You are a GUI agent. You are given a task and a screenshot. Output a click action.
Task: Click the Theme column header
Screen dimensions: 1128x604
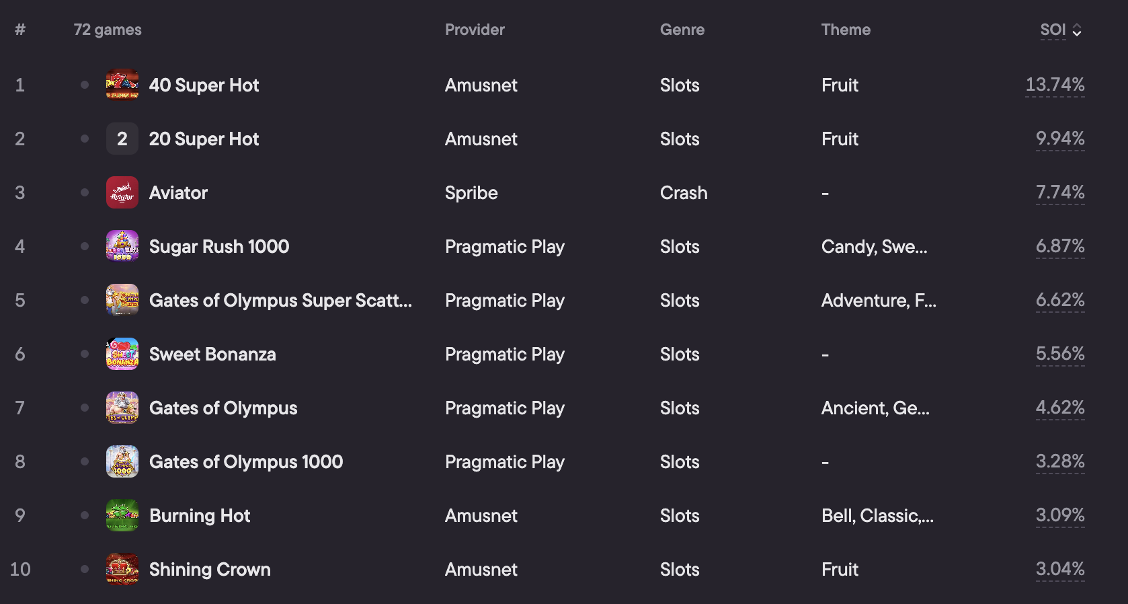[x=846, y=30]
